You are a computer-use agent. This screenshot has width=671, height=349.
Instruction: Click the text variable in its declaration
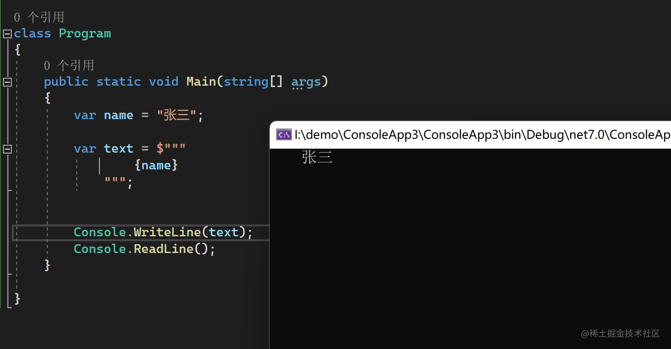(118, 149)
